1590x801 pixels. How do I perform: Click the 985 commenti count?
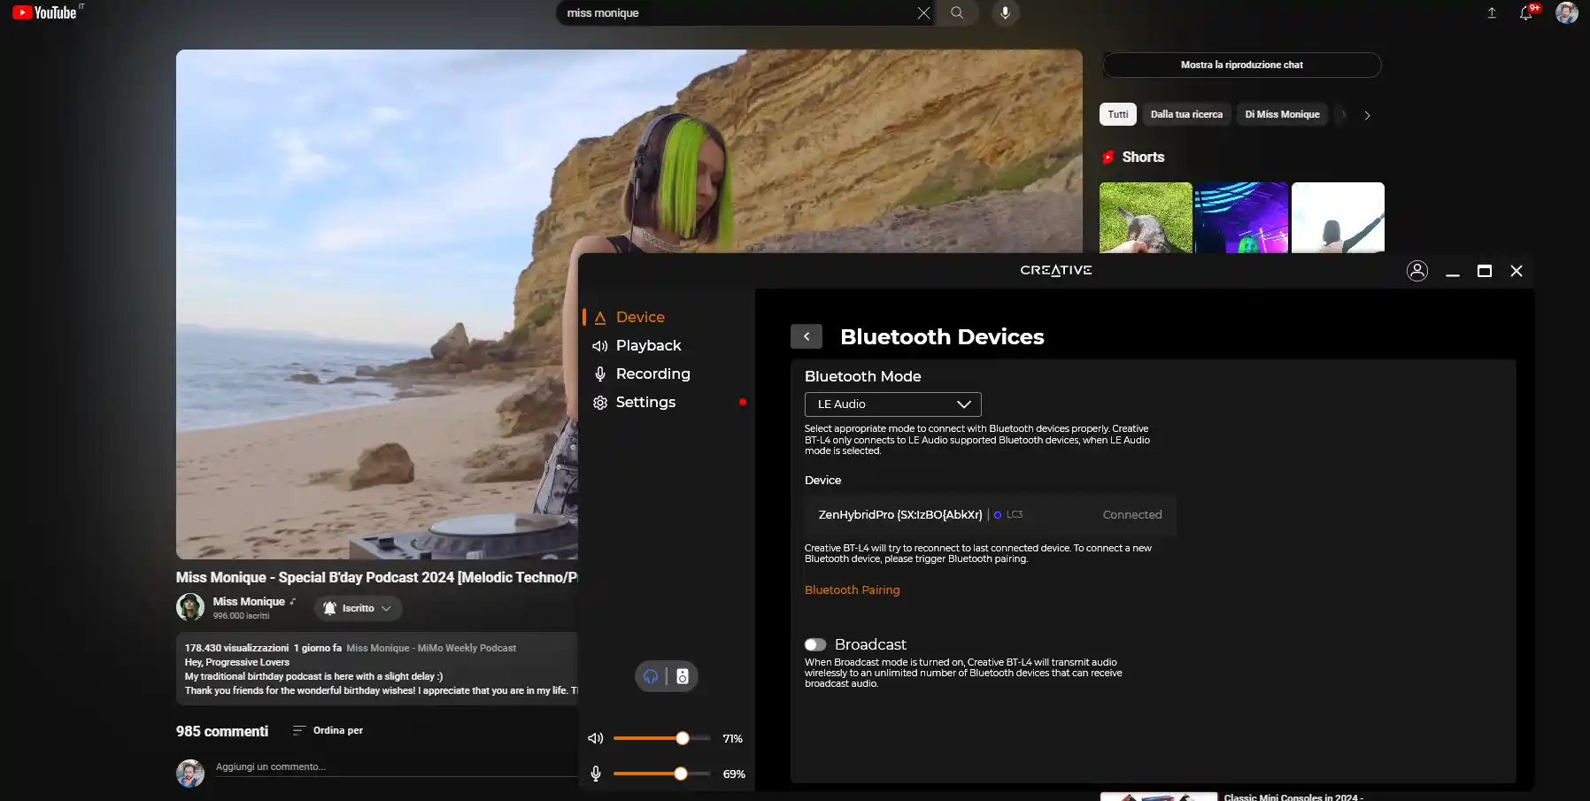click(x=222, y=731)
